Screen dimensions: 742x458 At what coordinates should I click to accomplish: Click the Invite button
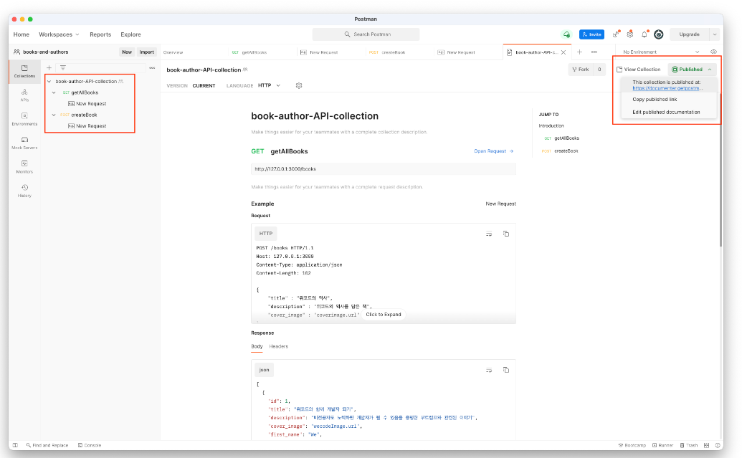(x=591, y=34)
